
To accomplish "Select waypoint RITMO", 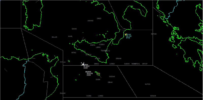I will pos(74,53).
